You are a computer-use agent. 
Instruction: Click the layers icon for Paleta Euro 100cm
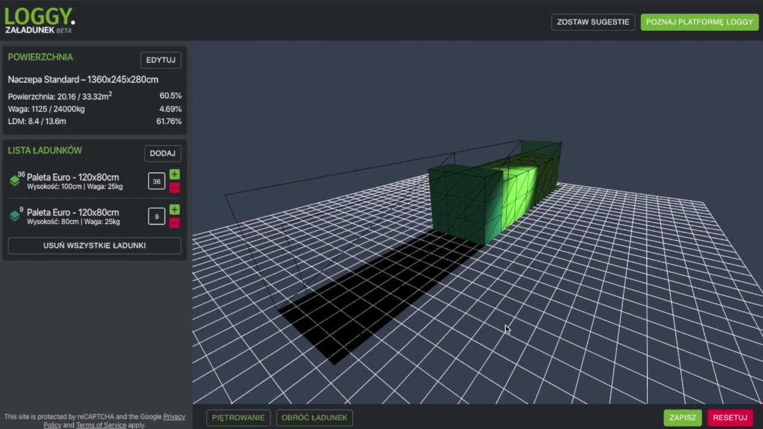[x=15, y=181]
